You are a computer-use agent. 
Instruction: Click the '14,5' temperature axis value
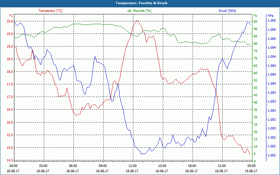10,160
